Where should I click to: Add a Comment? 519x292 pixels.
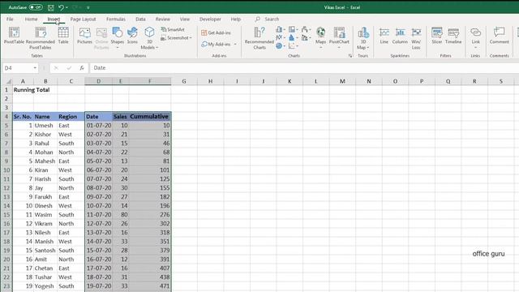(x=500, y=36)
